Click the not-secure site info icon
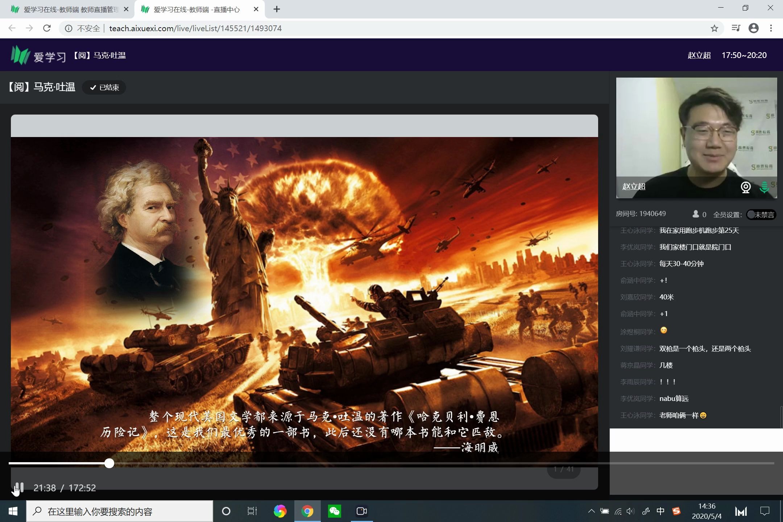783x522 pixels. (68, 28)
